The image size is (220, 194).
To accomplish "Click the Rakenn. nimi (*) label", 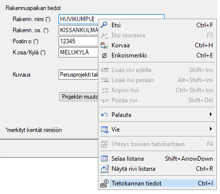I will point(32,19).
